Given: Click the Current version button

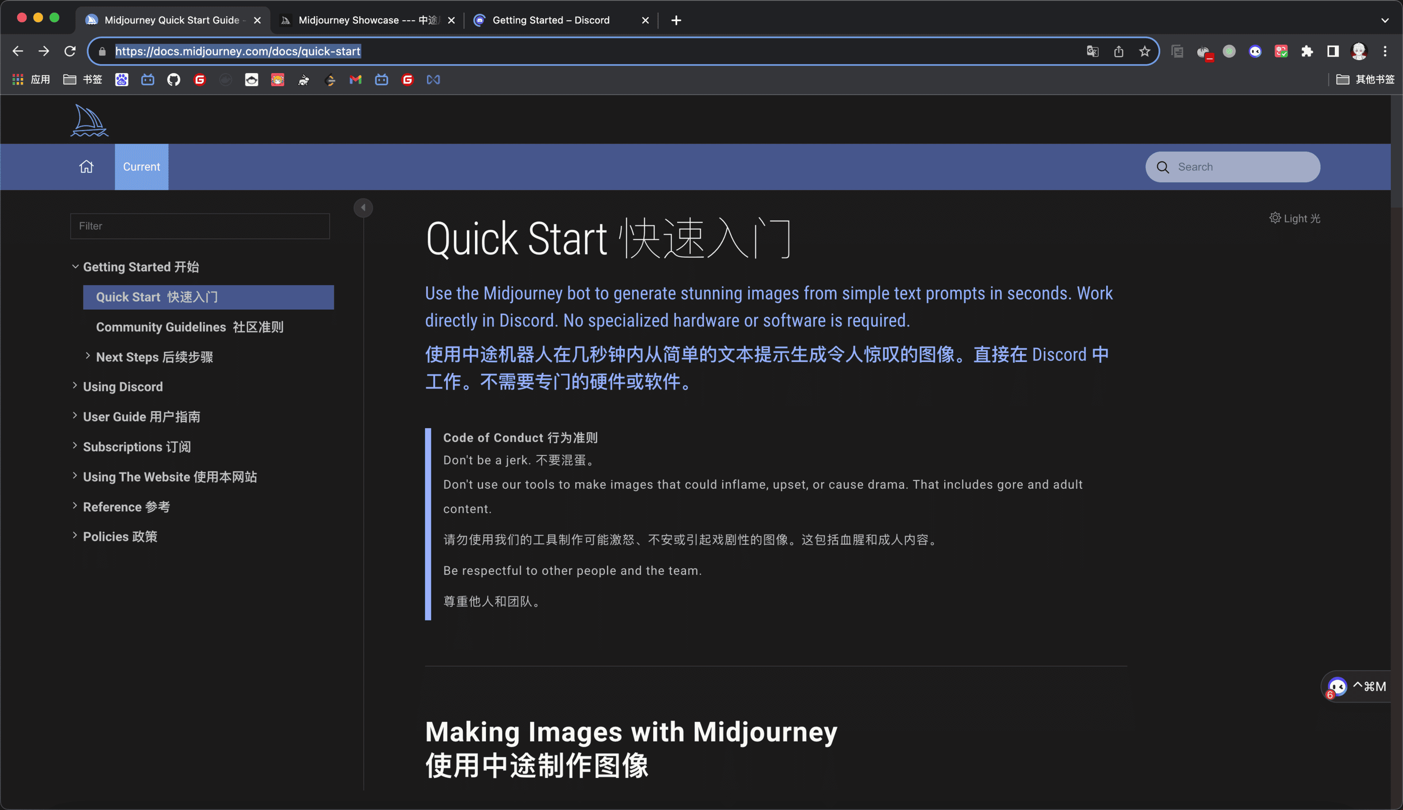Looking at the screenshot, I should pos(141,167).
